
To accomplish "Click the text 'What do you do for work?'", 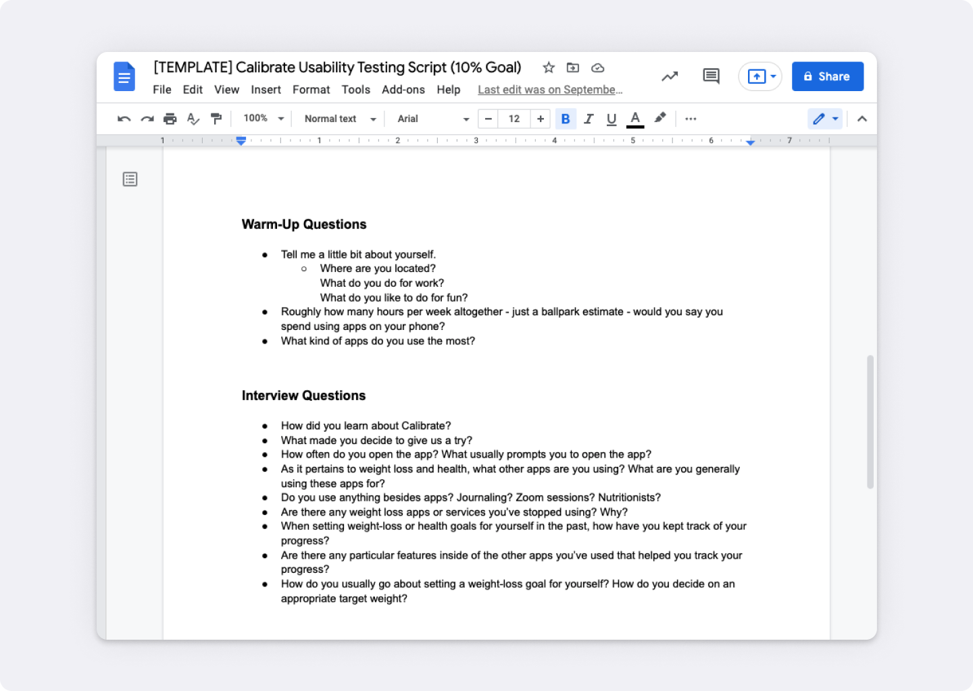I will pos(382,283).
